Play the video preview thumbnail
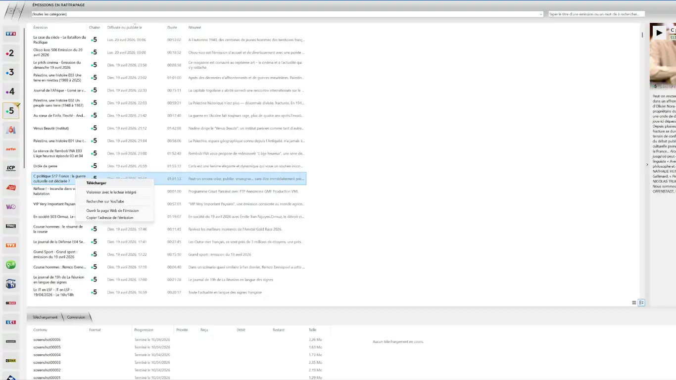Screen dimensions: 676x380 659,33
